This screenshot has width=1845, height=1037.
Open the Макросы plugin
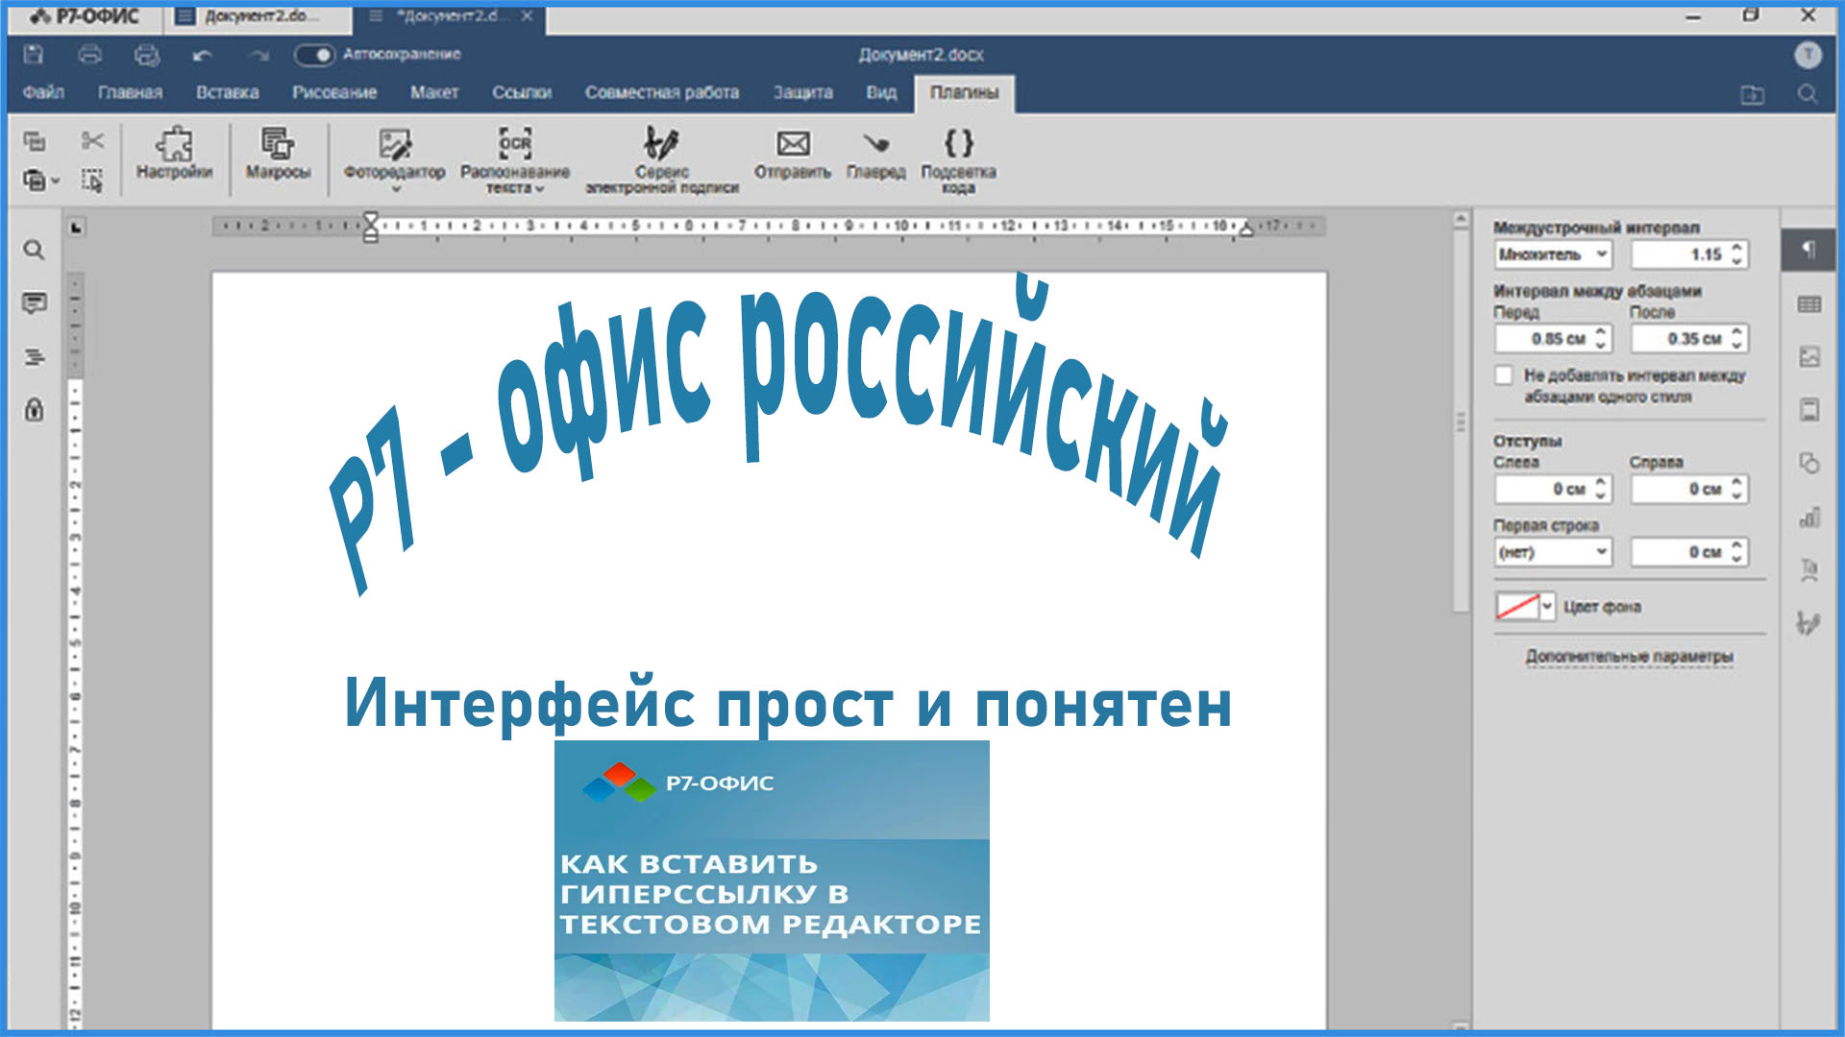[278, 154]
